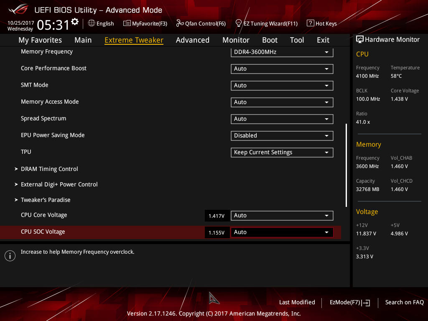Select the CPU Core Voltage label

pos(44,215)
